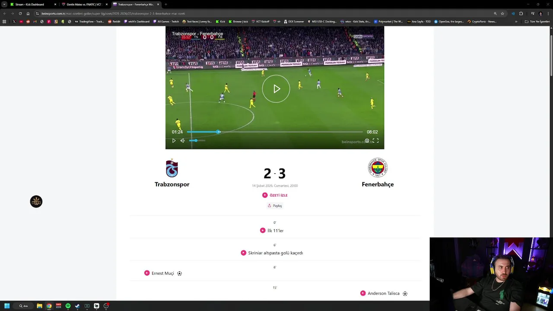Viewport: 553px width, 311px height.
Task: Open the video player settings gear
Action: [x=367, y=140]
